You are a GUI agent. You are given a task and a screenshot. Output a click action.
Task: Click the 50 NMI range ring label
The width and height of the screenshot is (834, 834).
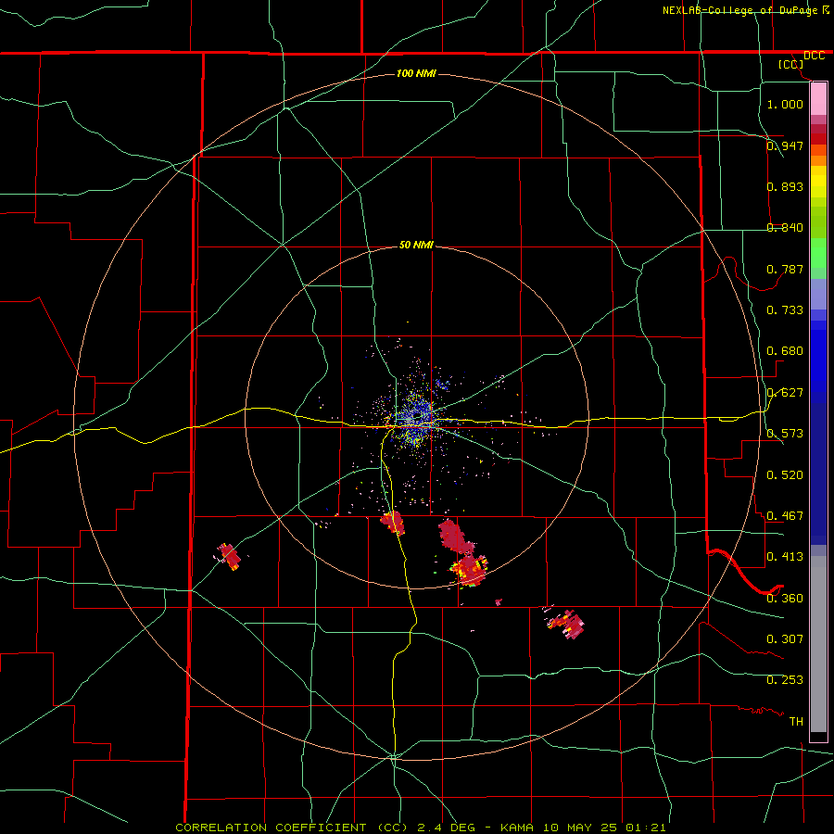(416, 246)
